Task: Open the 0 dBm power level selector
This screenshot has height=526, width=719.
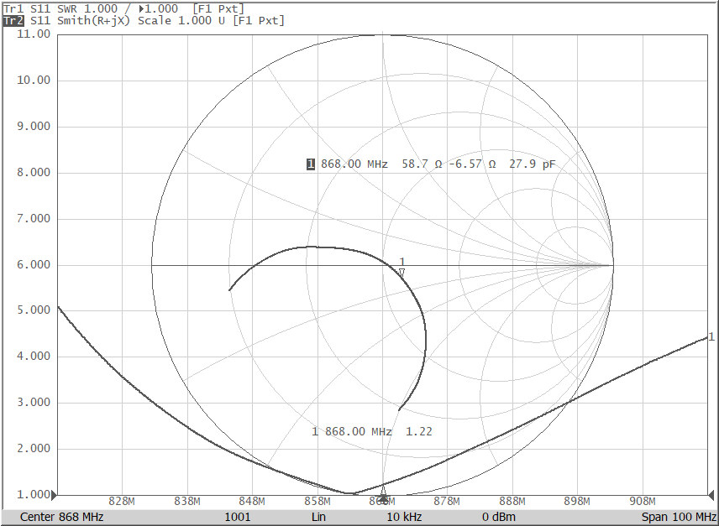Action: pyautogui.click(x=501, y=518)
